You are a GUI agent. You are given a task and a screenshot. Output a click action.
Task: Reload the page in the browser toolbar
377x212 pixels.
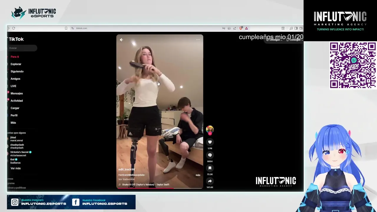[14, 28]
